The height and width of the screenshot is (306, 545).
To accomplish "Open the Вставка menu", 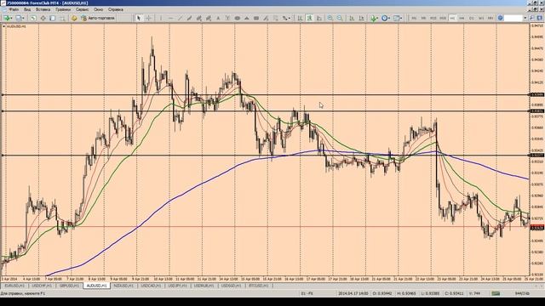I will pyautogui.click(x=43, y=9).
